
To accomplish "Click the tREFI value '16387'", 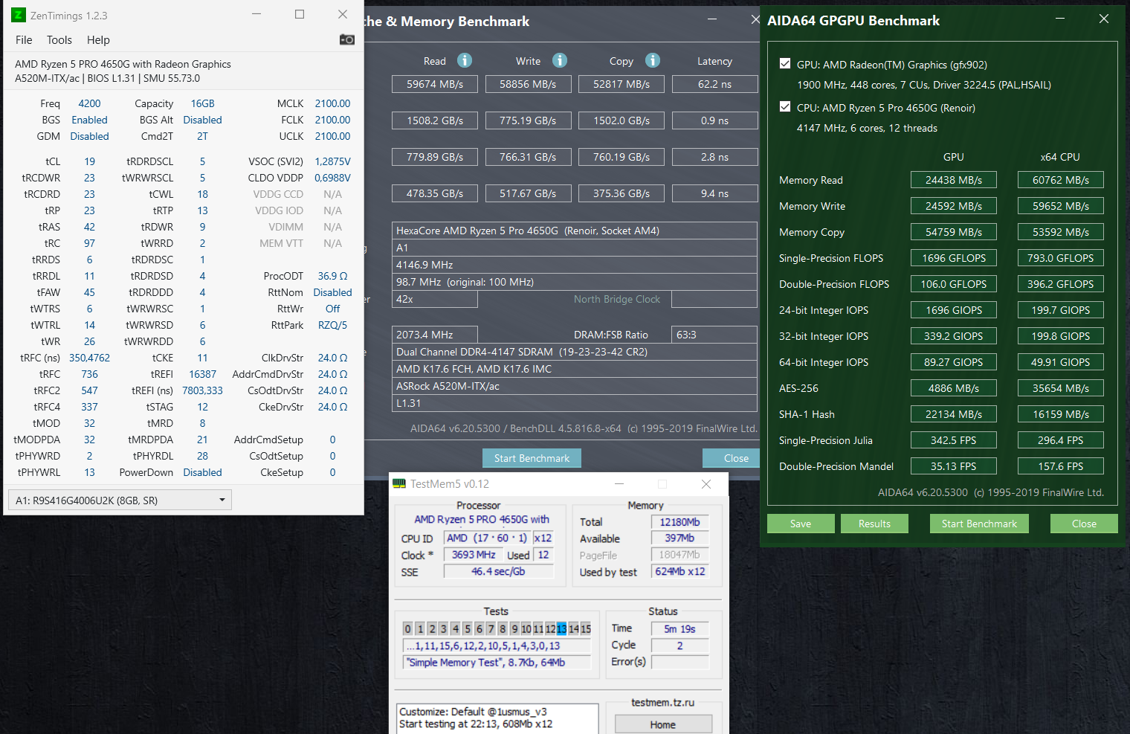I will [x=202, y=374].
